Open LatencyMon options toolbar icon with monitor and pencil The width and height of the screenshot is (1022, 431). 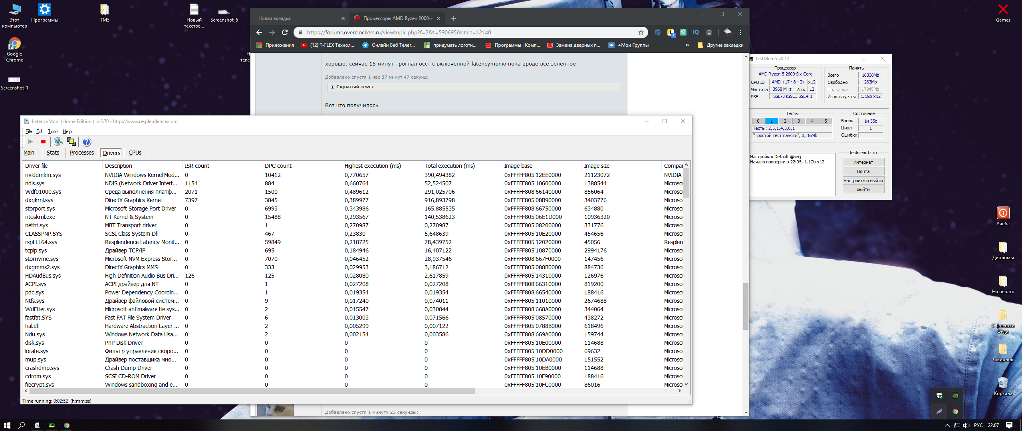pos(58,142)
